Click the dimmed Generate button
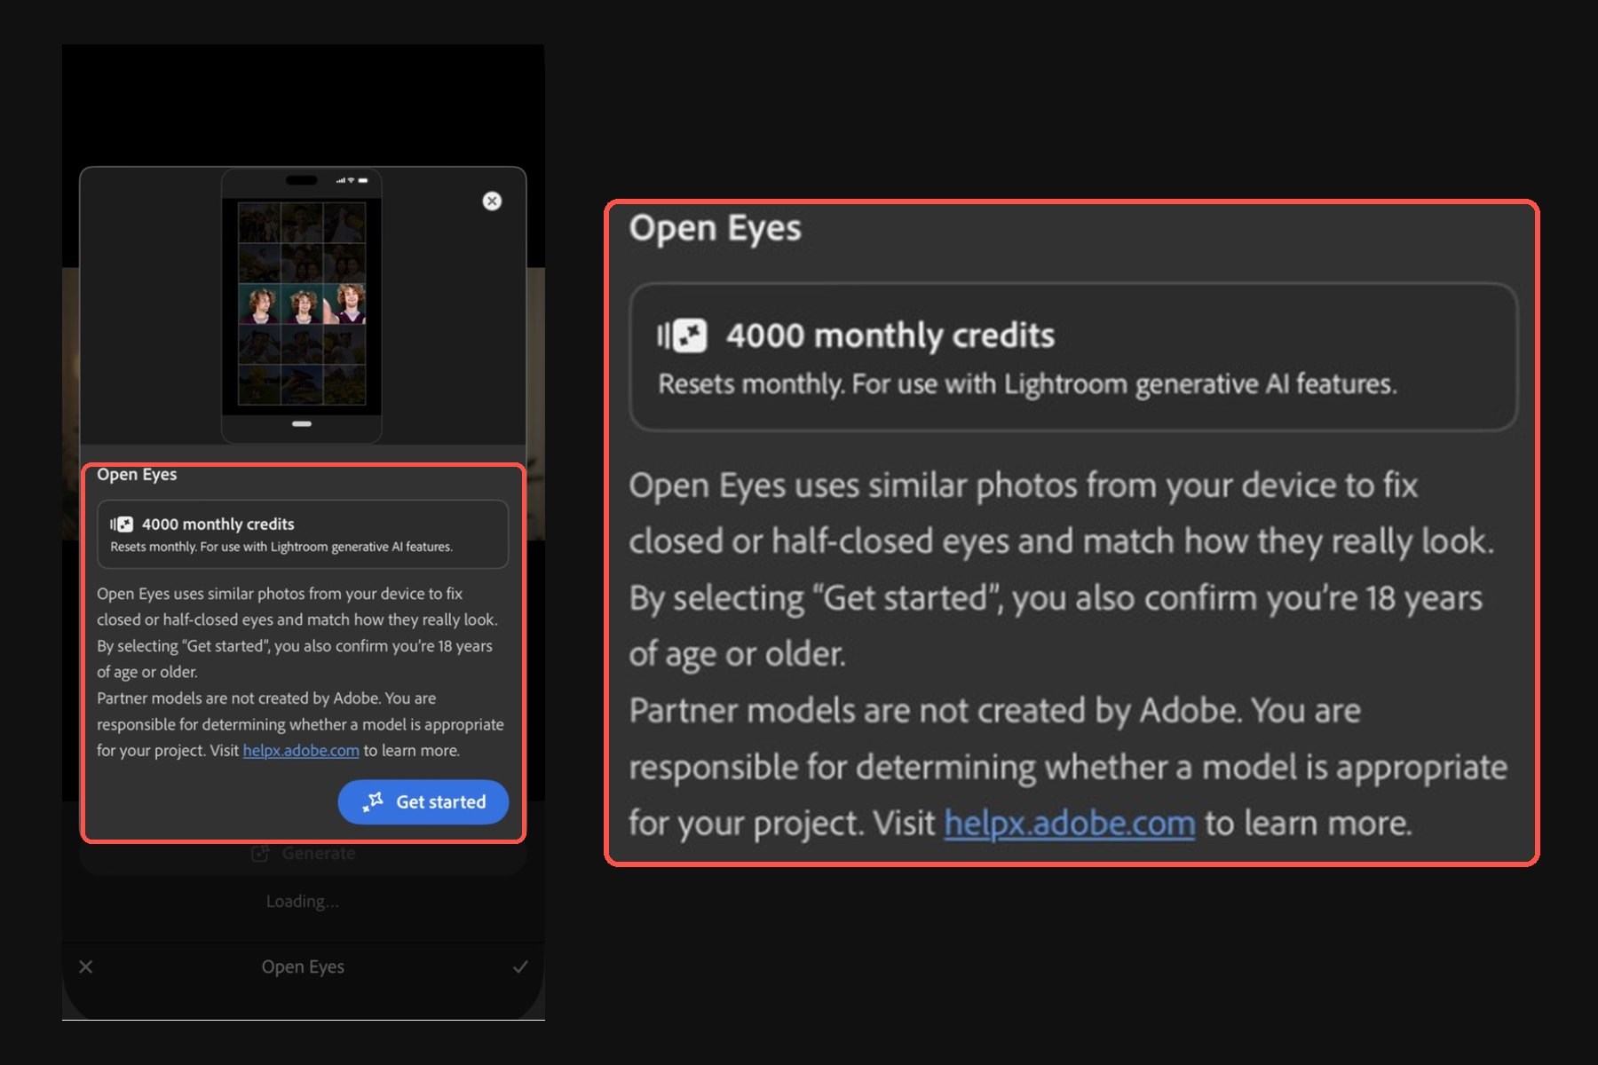 click(303, 854)
